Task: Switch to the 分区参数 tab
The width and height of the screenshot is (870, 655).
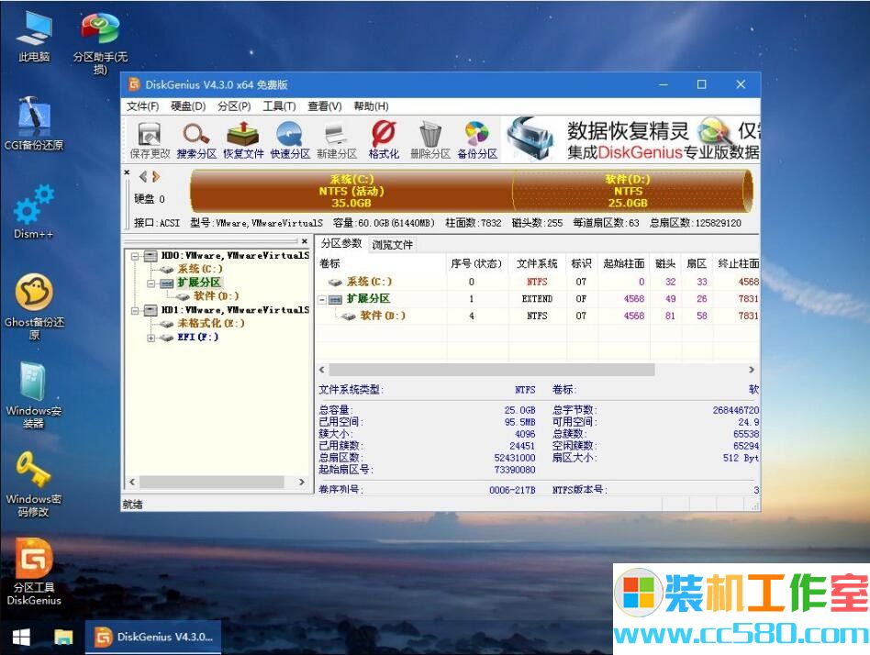Action: pos(340,243)
